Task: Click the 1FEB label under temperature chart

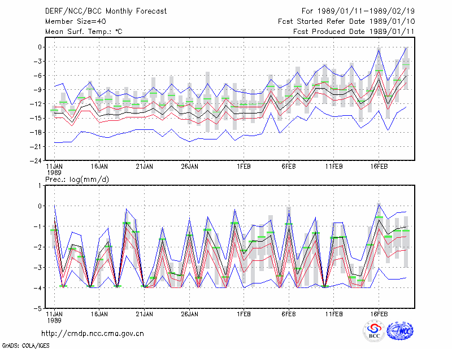Action: [244, 167]
